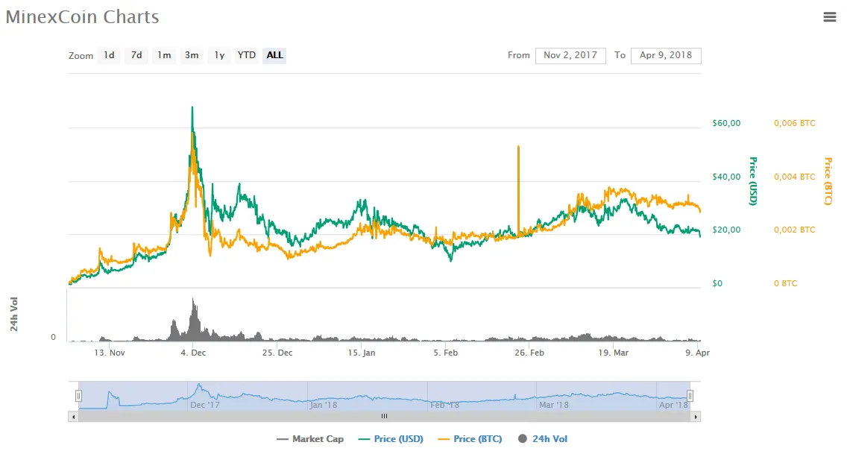Click the 19. Mar date label

pyautogui.click(x=614, y=353)
